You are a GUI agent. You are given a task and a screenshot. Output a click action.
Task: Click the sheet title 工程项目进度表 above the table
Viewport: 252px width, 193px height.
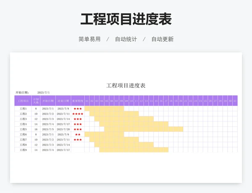[126, 86]
